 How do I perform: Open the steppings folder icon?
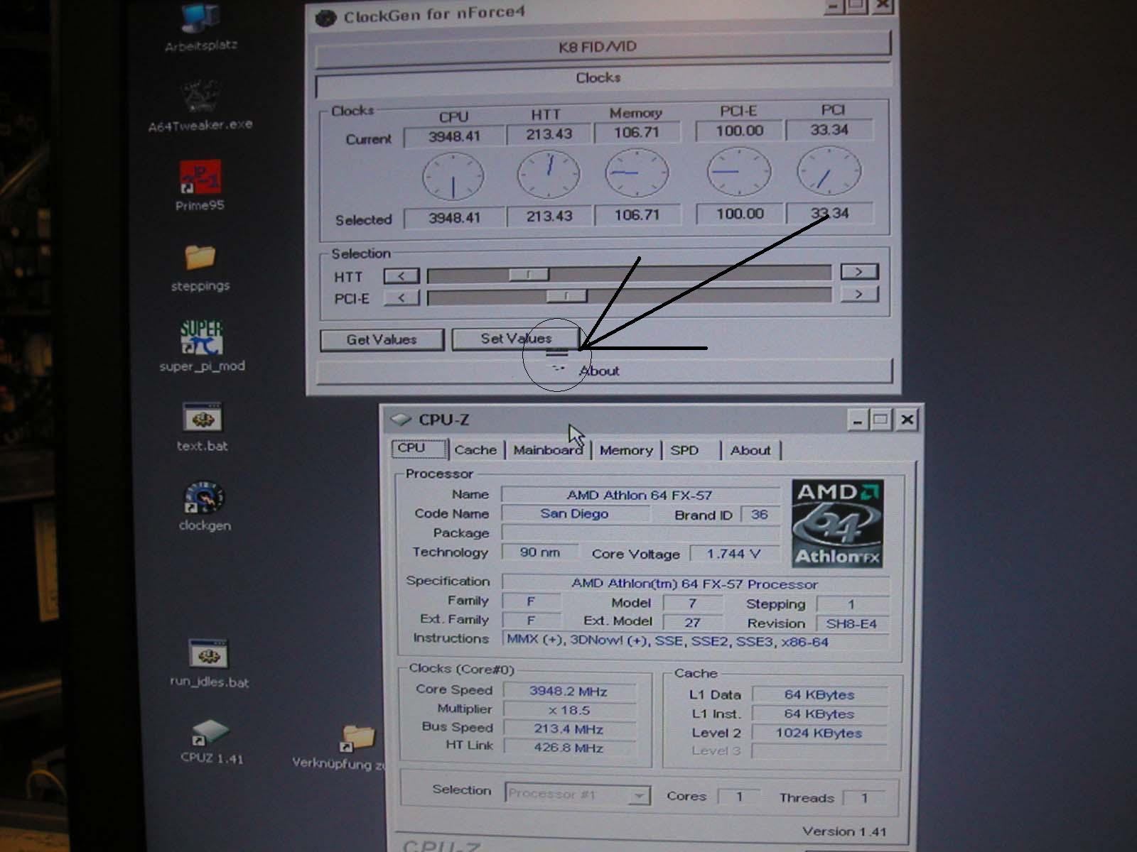click(x=200, y=257)
